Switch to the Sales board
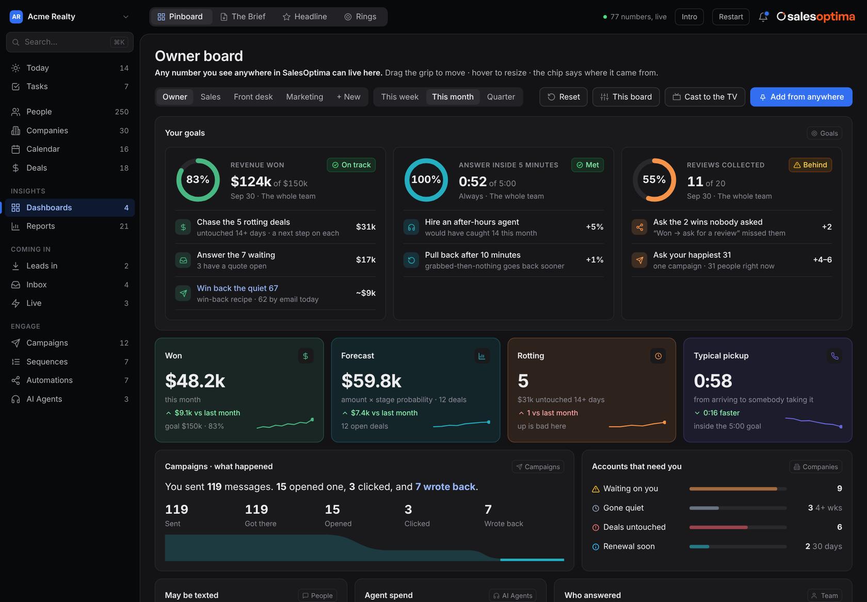This screenshot has width=867, height=602. [x=211, y=97]
